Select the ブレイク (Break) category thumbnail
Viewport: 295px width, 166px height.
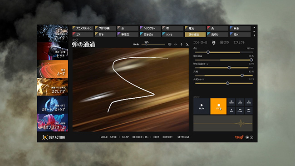tap(53, 33)
